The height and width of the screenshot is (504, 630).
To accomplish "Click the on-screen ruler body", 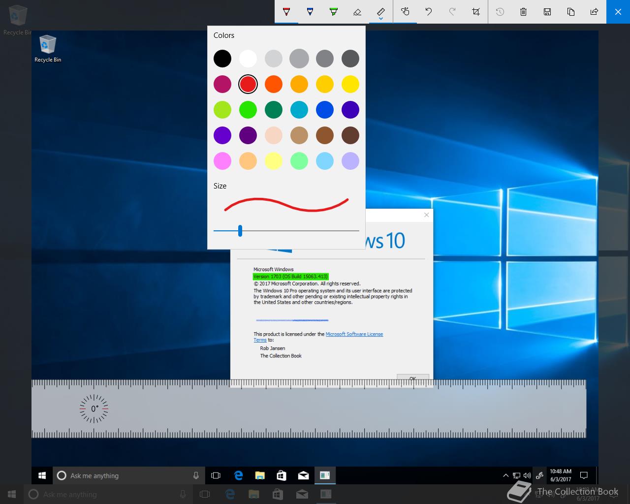I will point(309,409).
